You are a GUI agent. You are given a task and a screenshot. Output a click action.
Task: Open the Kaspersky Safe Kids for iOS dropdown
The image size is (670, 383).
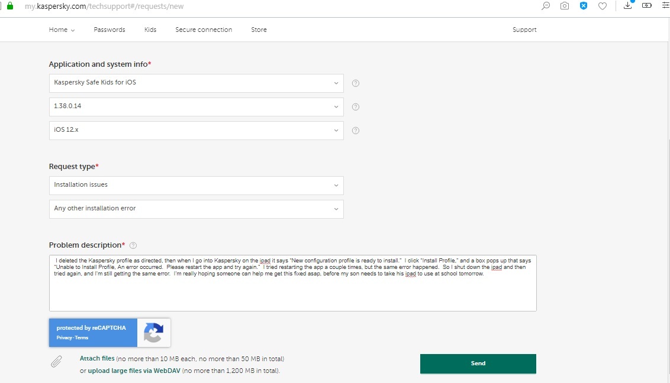tap(196, 83)
